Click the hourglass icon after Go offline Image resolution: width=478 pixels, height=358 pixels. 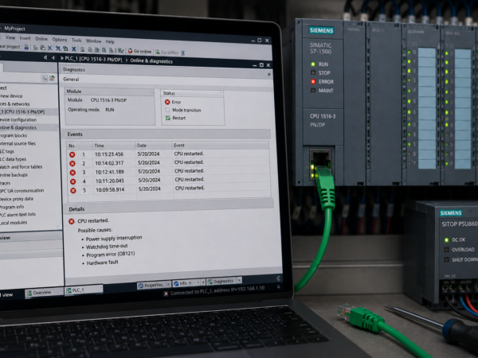tap(182, 53)
